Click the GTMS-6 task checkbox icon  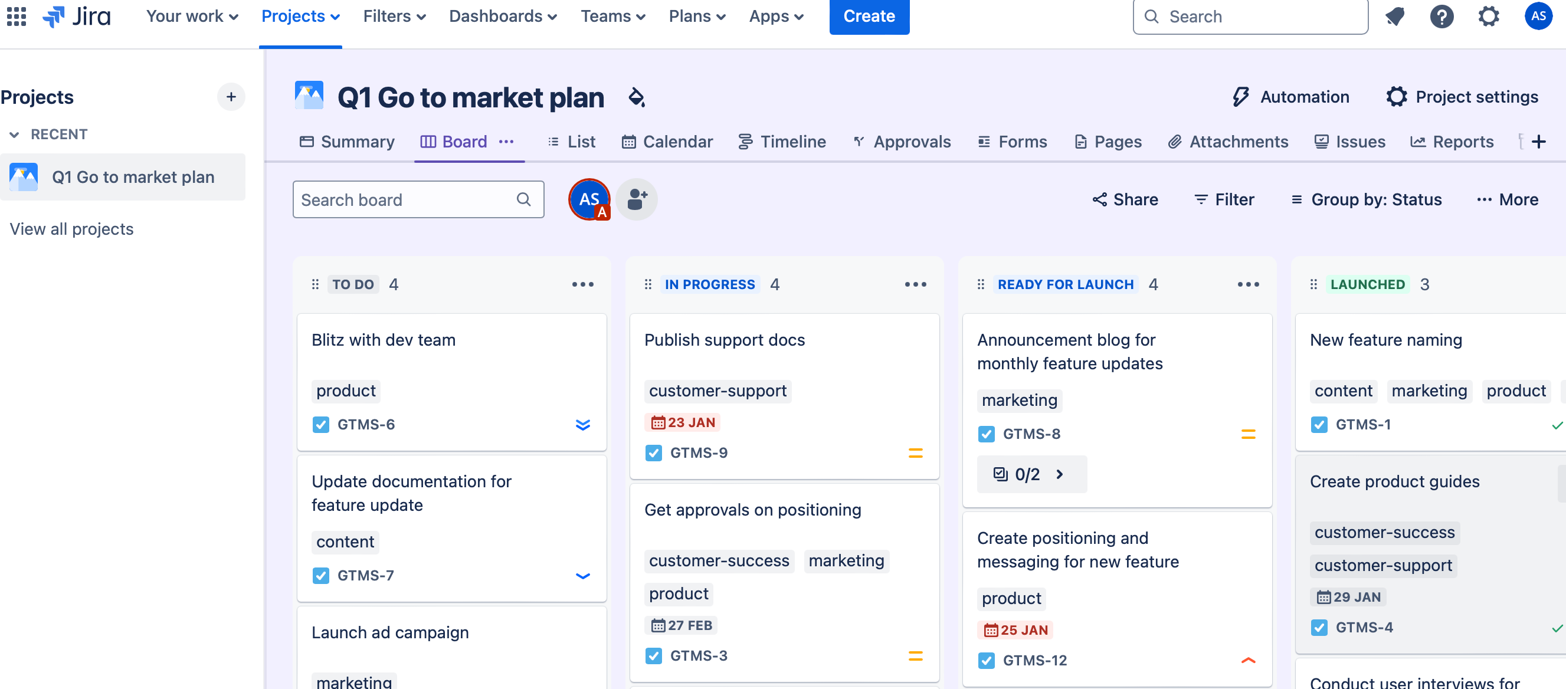tap(321, 424)
